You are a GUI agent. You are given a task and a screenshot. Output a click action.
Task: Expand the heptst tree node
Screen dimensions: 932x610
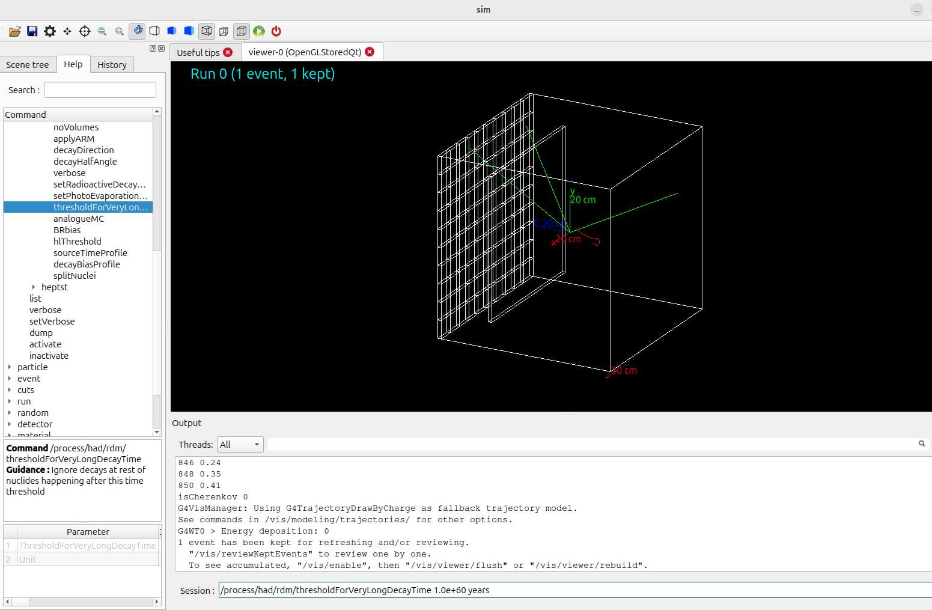point(34,287)
